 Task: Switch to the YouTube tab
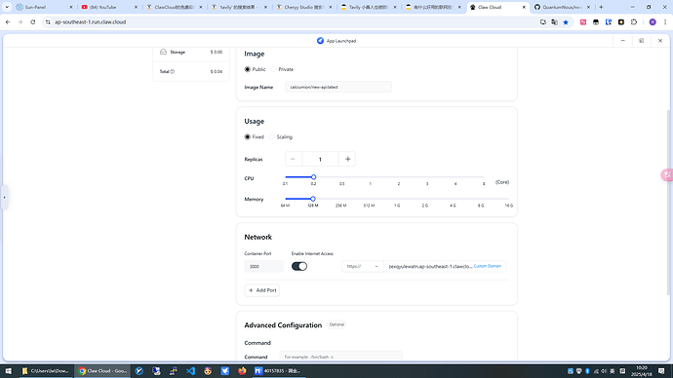(109, 7)
